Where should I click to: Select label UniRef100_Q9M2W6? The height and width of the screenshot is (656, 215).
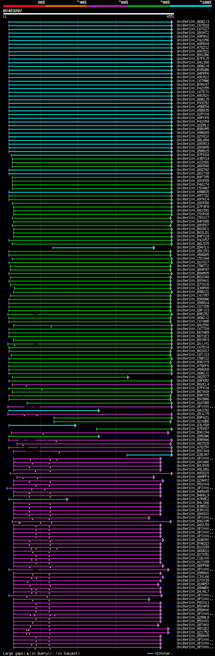pyautogui.click(x=193, y=436)
